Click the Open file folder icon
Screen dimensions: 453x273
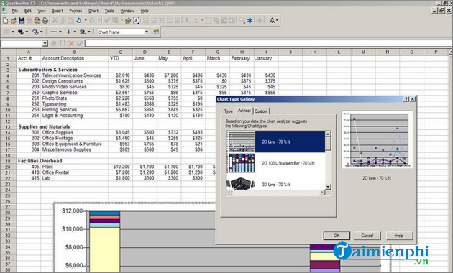(13, 21)
